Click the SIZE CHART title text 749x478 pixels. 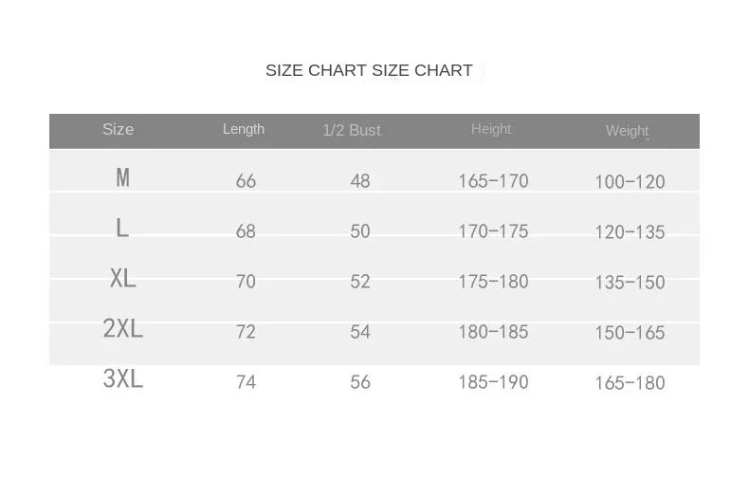point(369,70)
